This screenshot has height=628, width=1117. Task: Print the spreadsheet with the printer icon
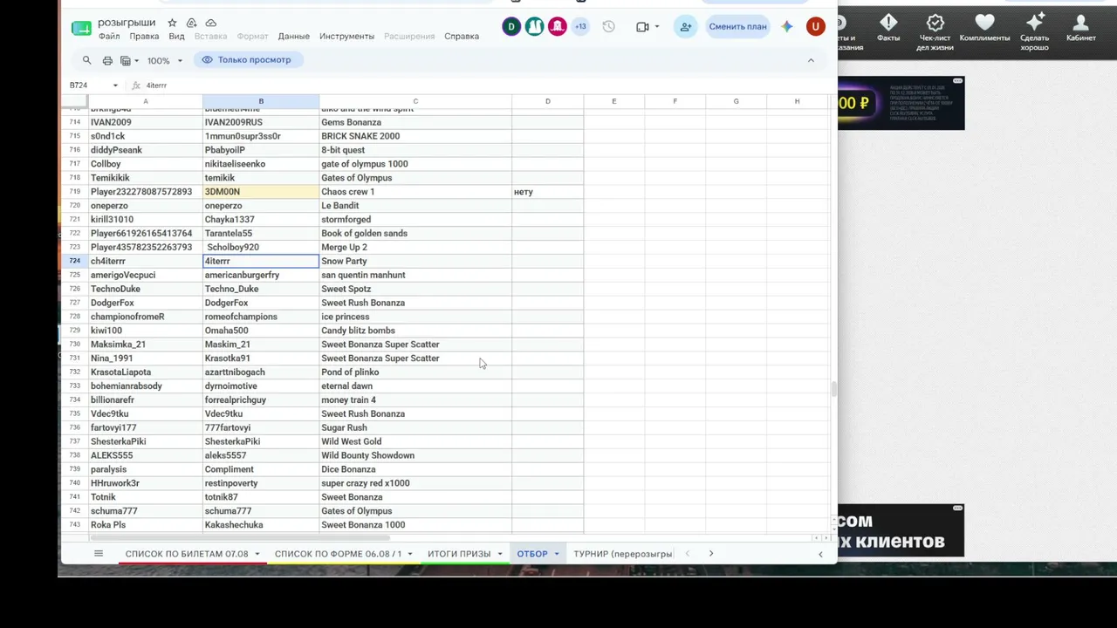coord(107,60)
